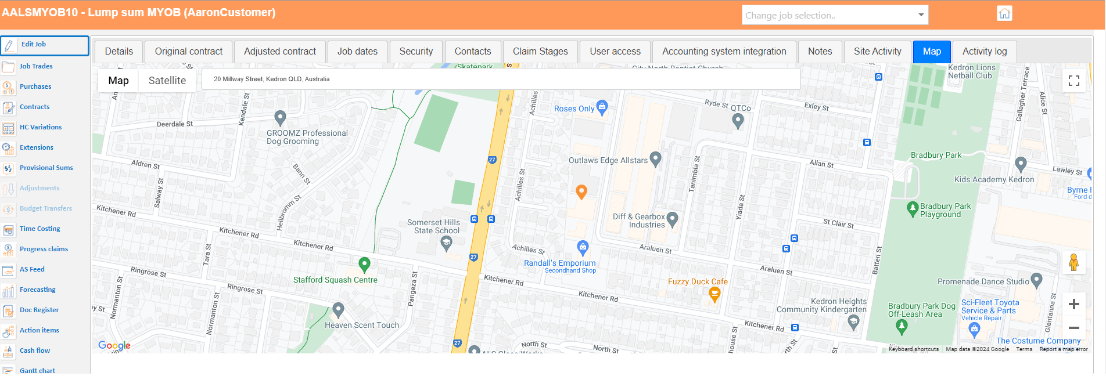This screenshot has width=1106, height=376.
Task: Switch to the Details tab
Action: [x=119, y=52]
